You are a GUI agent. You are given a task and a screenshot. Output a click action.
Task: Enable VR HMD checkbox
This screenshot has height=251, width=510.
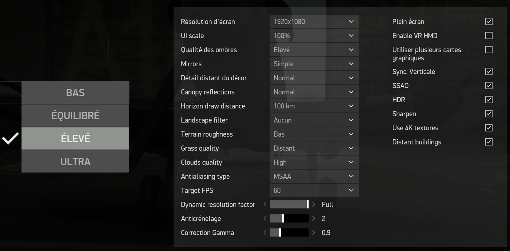pos(489,36)
